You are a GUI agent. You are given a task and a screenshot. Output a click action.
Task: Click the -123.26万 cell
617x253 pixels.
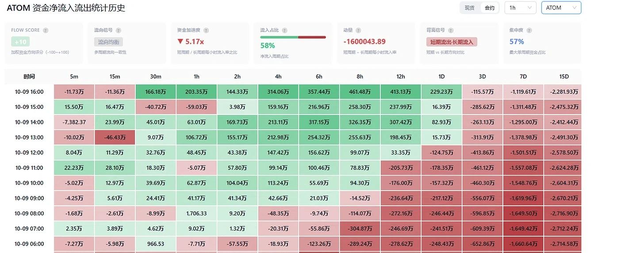pyautogui.click(x=319, y=244)
